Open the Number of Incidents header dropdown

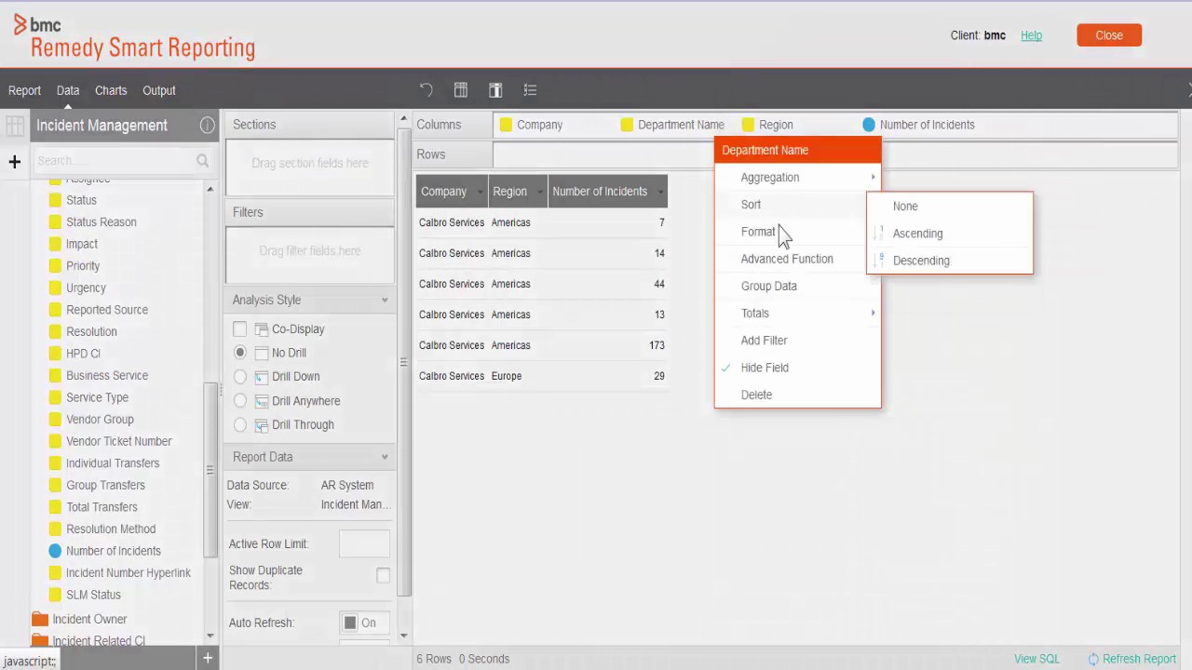(x=660, y=192)
